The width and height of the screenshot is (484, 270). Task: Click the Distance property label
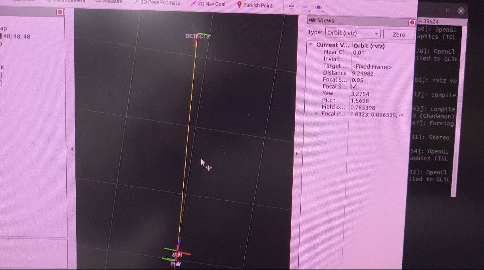334,73
